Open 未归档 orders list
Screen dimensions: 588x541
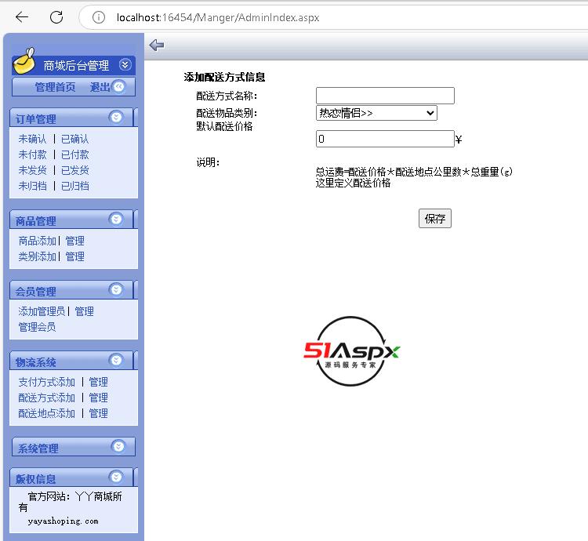33,187
